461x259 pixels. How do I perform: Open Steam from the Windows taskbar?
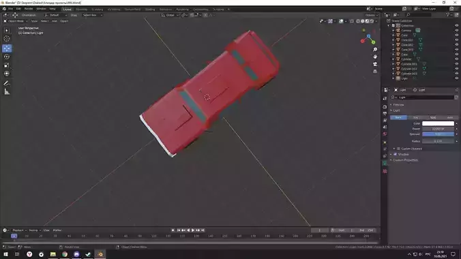(88, 254)
